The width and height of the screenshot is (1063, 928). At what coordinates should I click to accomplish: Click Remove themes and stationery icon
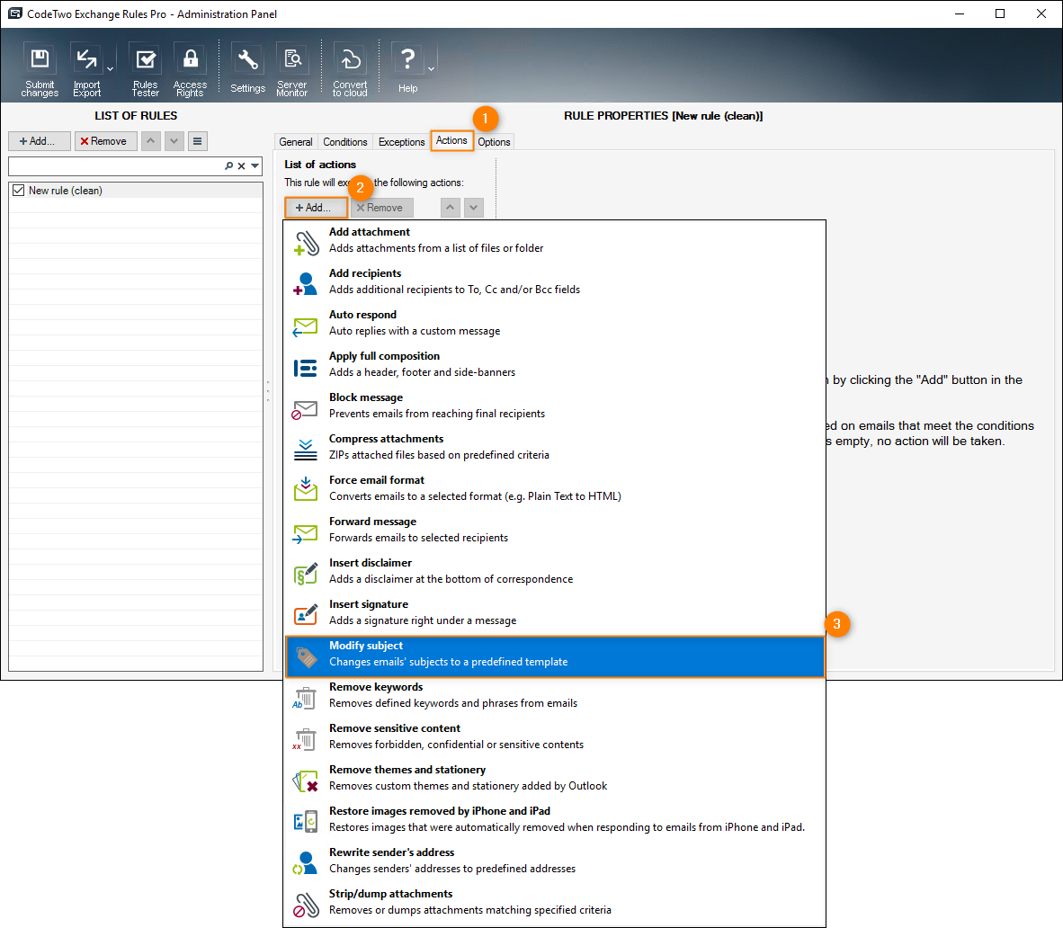tap(305, 781)
